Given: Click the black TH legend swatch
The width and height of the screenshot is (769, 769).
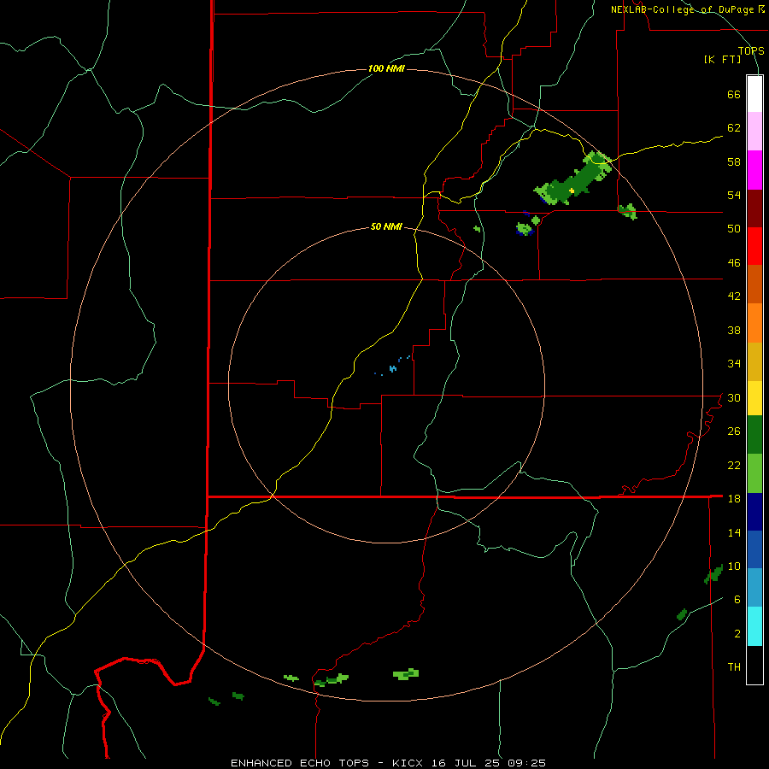Looking at the screenshot, I should click(x=754, y=665).
